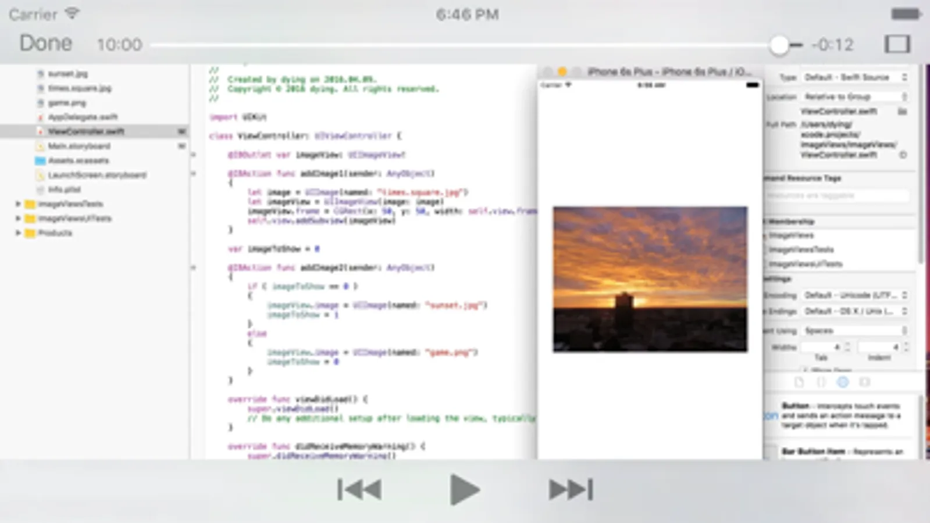Toggle imageViewsUITests target membership checkbox
This screenshot has height=523, width=930.
765,264
